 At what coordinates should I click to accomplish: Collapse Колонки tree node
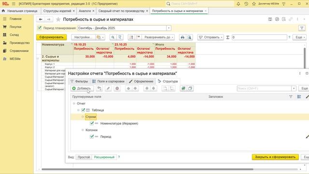tap(83, 130)
